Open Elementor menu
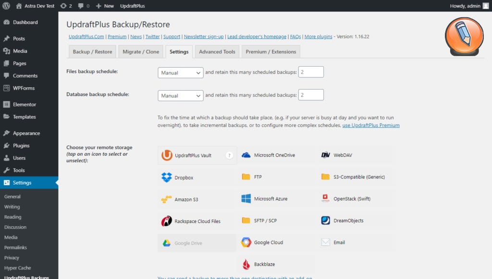 click(x=29, y=105)
